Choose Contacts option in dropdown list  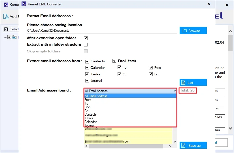tap(91, 114)
